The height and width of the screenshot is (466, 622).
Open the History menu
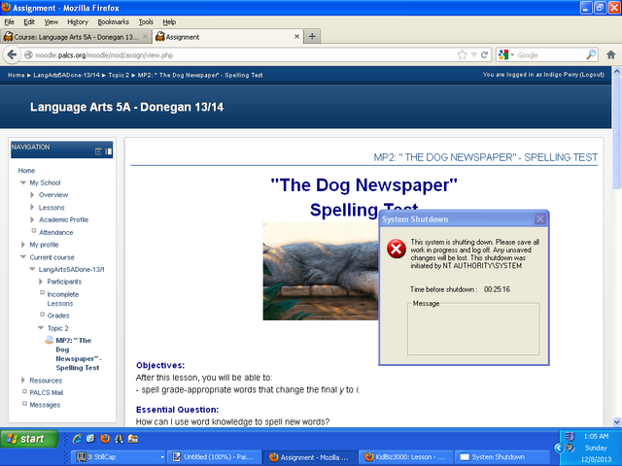[x=78, y=21]
